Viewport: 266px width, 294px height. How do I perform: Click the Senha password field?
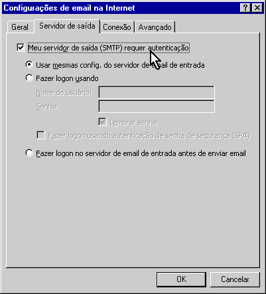157,106
